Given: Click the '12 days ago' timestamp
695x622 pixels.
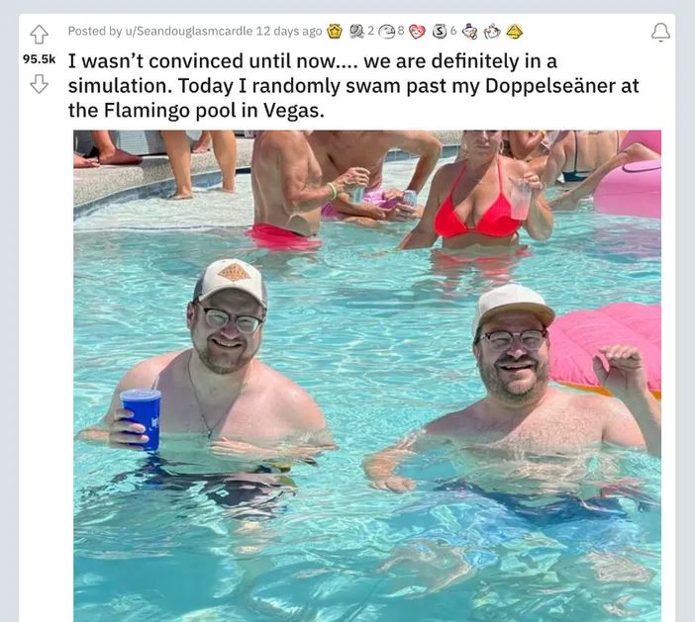Looking at the screenshot, I should click(x=289, y=31).
